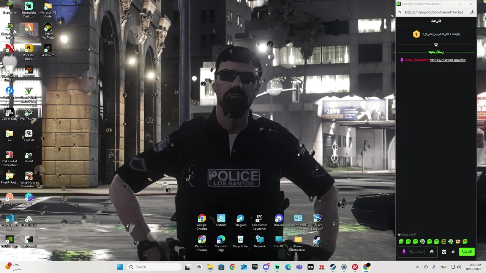The width and height of the screenshot is (486, 273).
Task: Open the Discord desktop shortcut
Action: click(279, 220)
